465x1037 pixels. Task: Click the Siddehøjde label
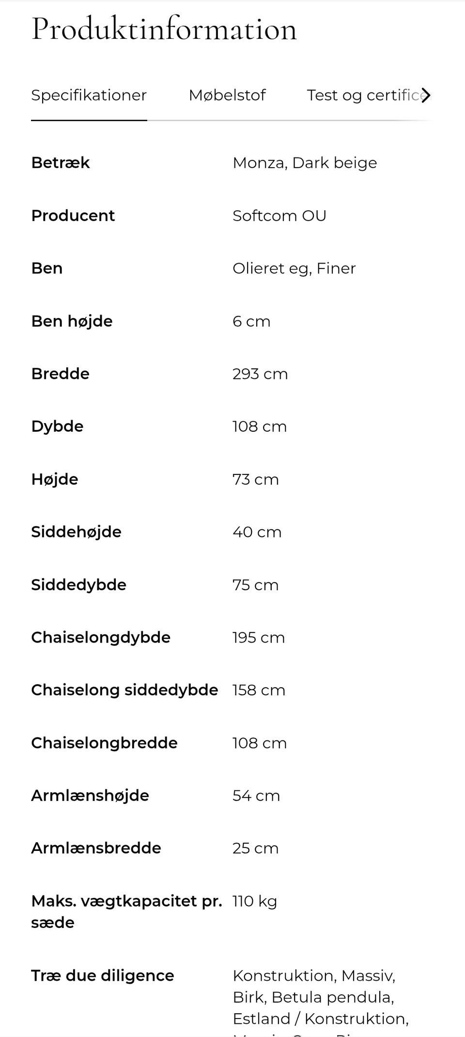point(76,532)
